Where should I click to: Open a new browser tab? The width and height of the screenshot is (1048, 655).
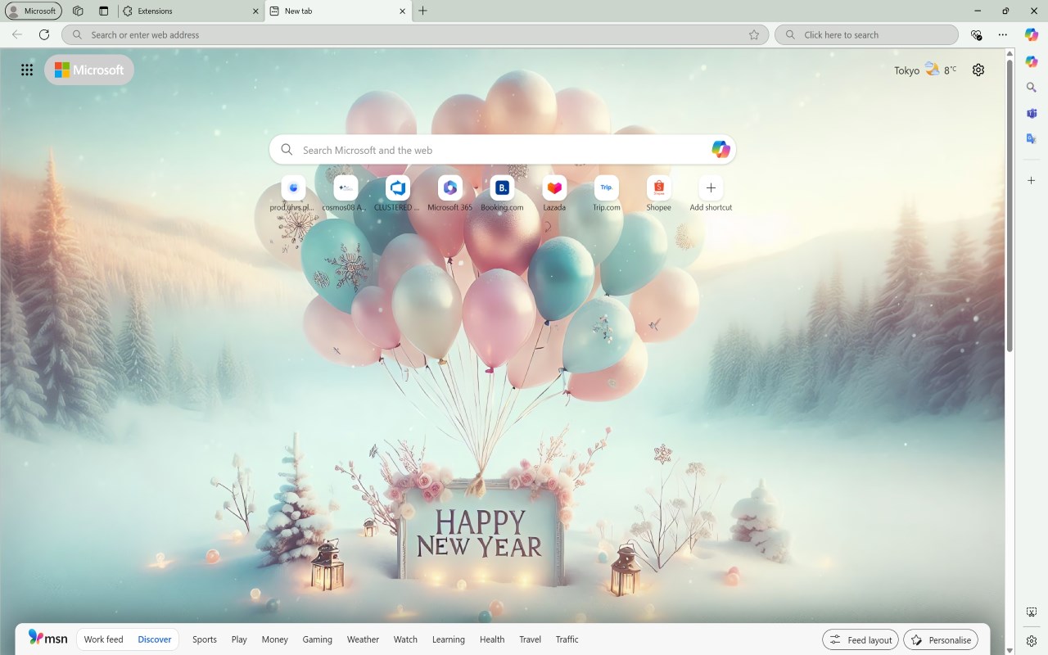[422, 11]
